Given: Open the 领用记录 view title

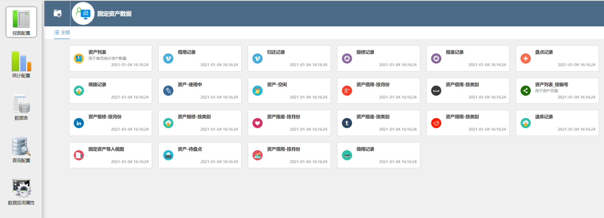Looking at the screenshot, I should click(x=365, y=149).
